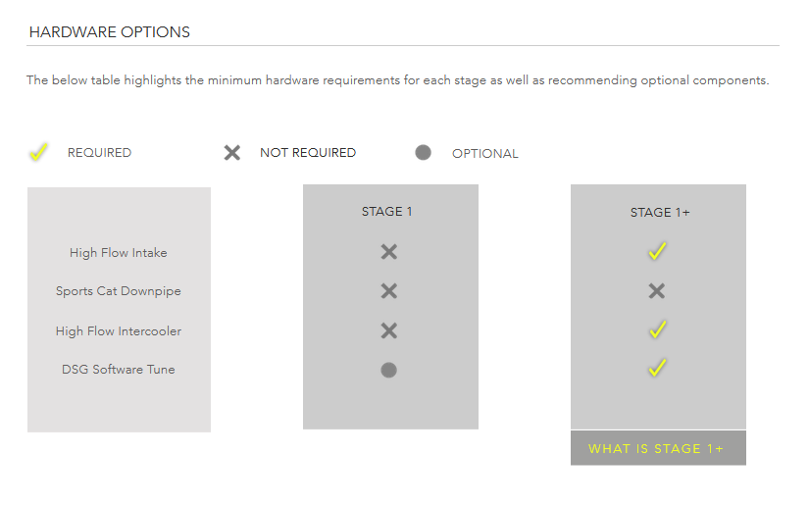Open the WHAT IS STAGE 1+ button
The image size is (809, 505).
pos(658,448)
